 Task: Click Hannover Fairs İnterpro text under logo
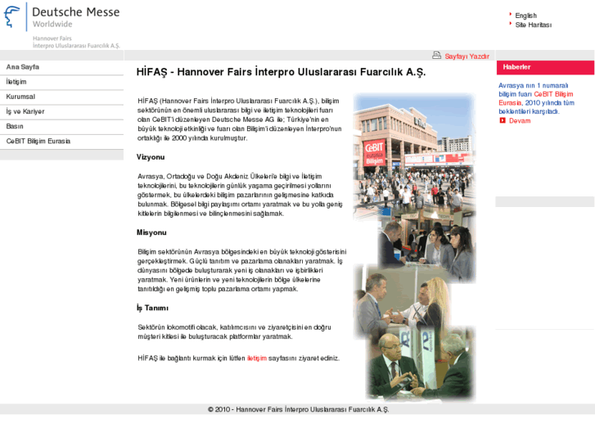pos(76,42)
